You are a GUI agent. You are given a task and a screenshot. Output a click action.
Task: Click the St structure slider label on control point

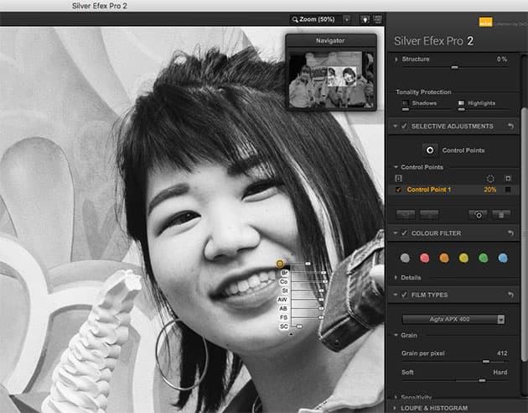(x=285, y=290)
